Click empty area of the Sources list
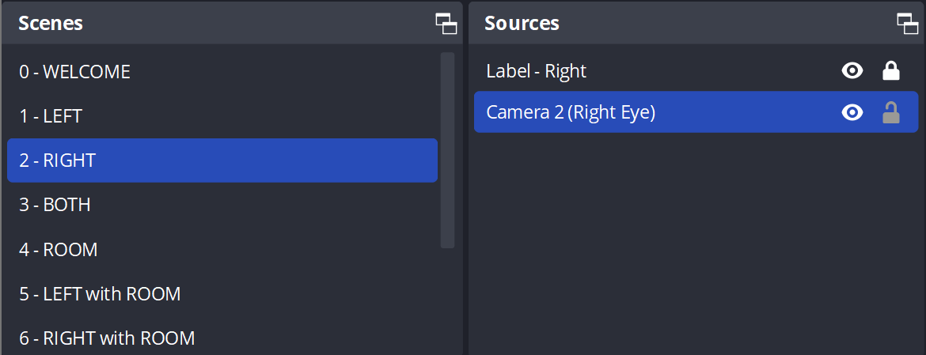Viewport: 926px width, 355px height. (x=696, y=242)
